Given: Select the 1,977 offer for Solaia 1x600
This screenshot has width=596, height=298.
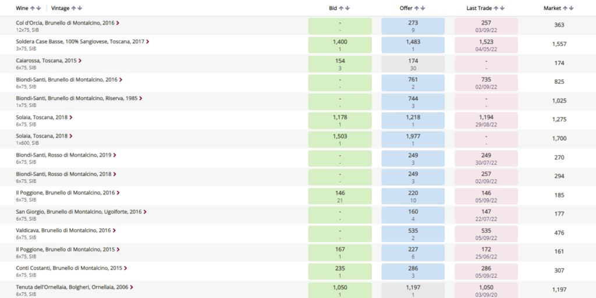Looking at the screenshot, I should pyautogui.click(x=413, y=140).
